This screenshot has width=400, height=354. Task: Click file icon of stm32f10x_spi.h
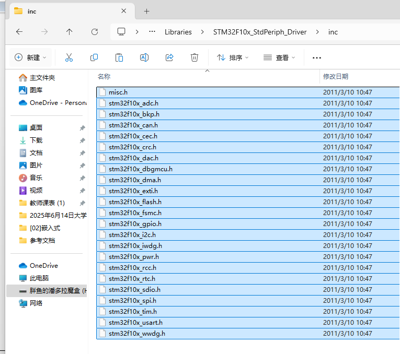pos(102,301)
